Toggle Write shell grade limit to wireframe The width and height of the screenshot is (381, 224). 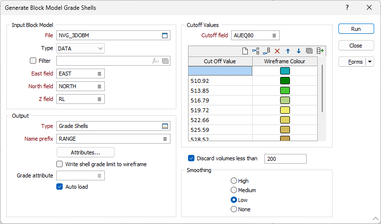60,164
